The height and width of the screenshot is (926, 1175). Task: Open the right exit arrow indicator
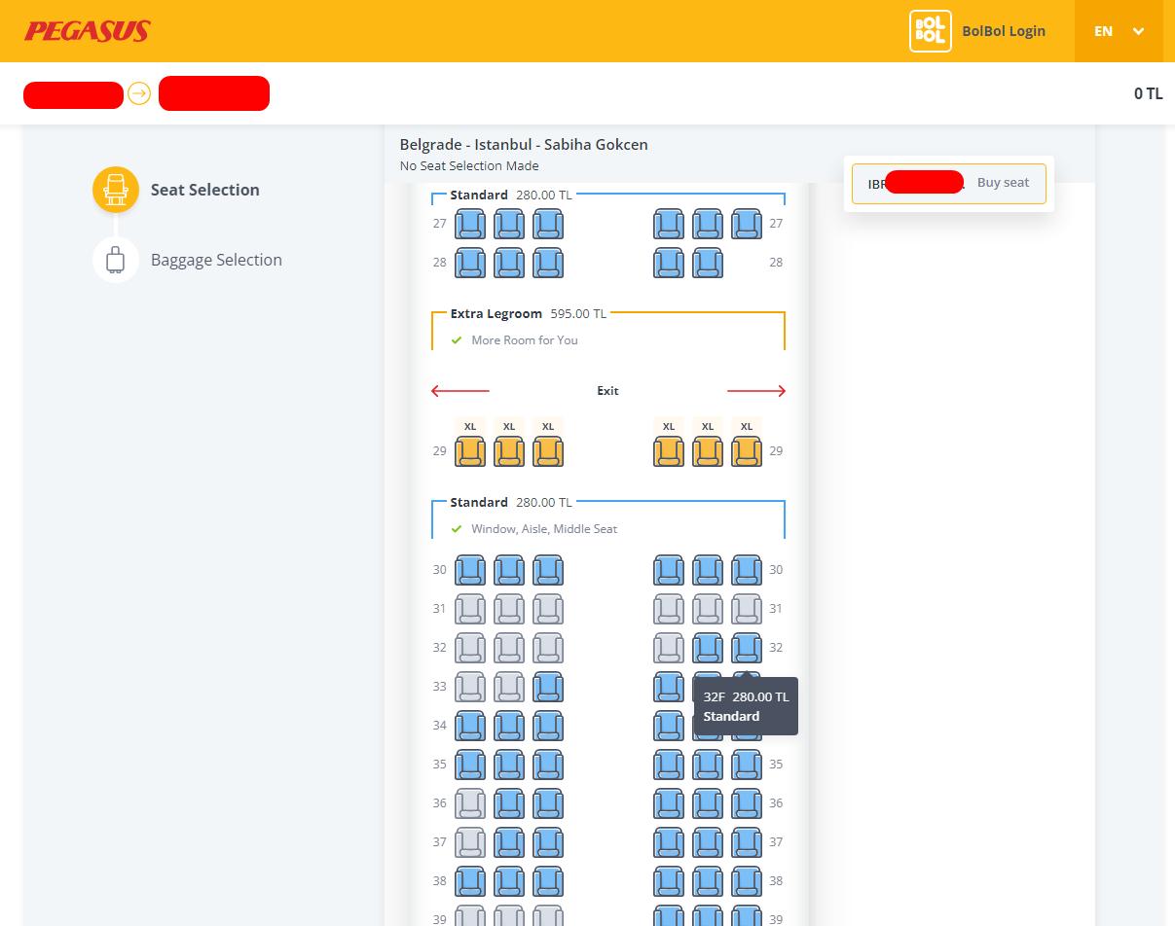click(755, 390)
